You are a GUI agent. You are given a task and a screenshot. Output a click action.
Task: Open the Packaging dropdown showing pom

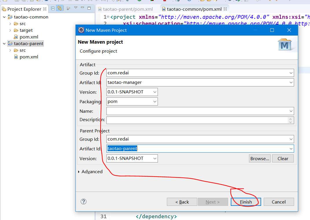point(155,101)
